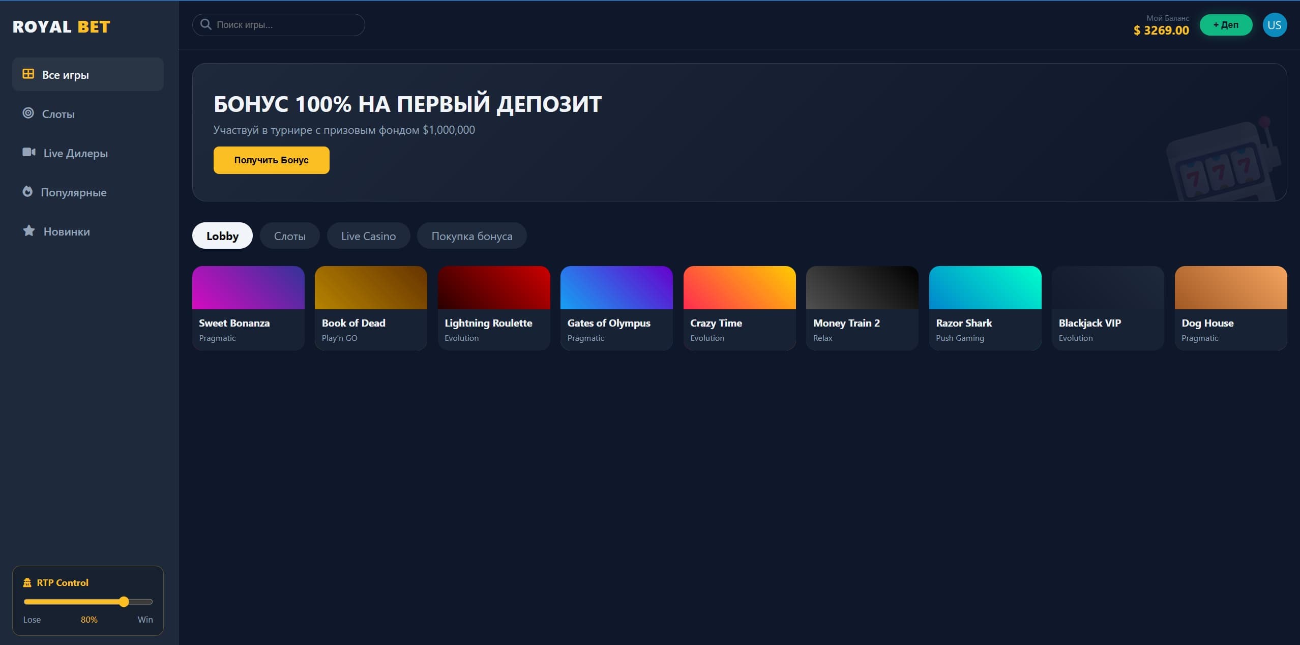The image size is (1300, 645).
Task: Click the flame icon beside Популярные
Action: (27, 191)
